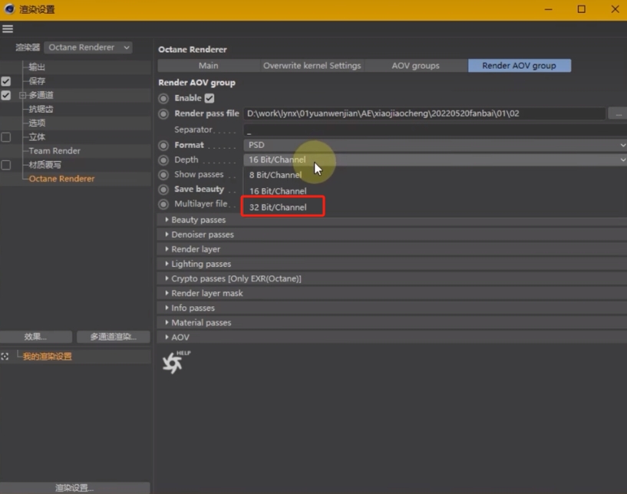The image size is (627, 494).
Task: Click the radio dot beside Show passes
Action: tap(163, 175)
